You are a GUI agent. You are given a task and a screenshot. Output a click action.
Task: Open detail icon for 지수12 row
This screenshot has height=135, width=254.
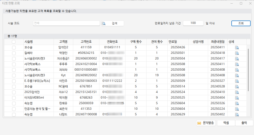[237, 92]
